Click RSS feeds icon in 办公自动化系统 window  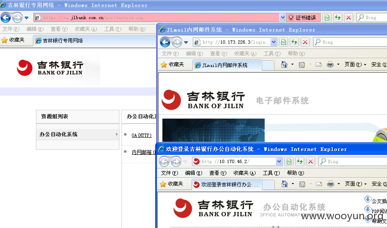[302, 184]
